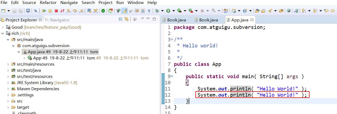Viewport: 337px width, 114px height.
Task: Open the Next Annotation dropdown arrow
Action: point(309,11)
